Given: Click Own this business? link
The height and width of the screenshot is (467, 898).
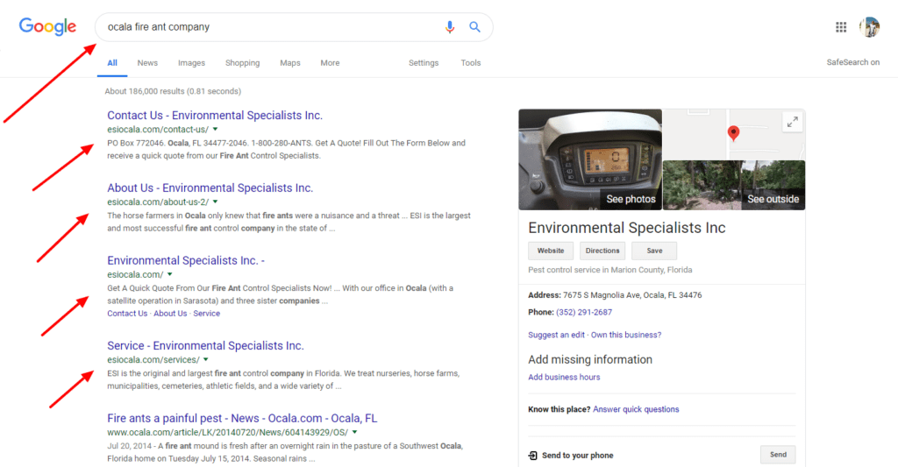Looking at the screenshot, I should [x=626, y=335].
